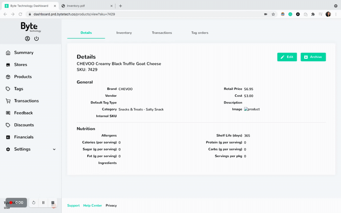Image resolution: width=341 pixels, height=213 pixels.
Task: Click the Tags label icon
Action: pyautogui.click(x=8, y=89)
